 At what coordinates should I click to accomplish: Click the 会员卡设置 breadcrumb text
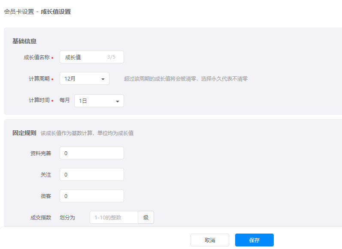tap(19, 12)
